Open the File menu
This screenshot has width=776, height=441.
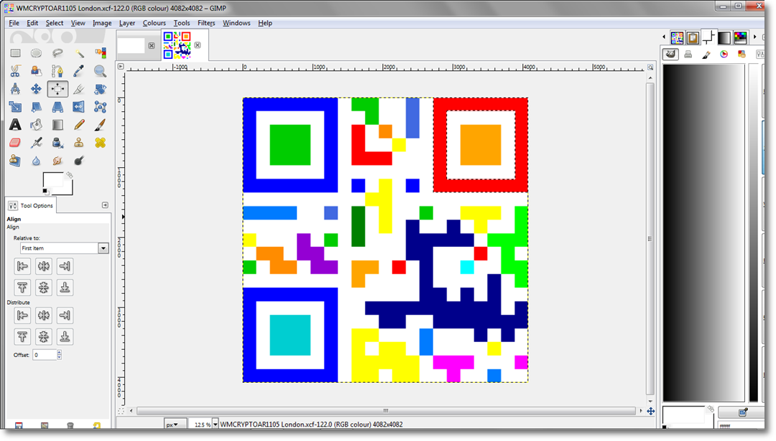pos(14,23)
